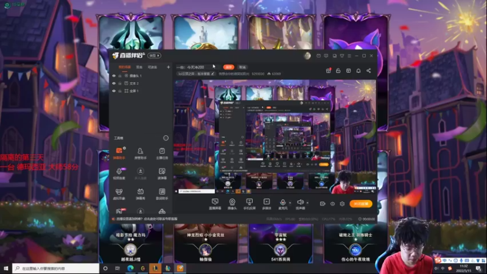Image resolution: width=487 pixels, height=274 pixels.
Task: Open the 视频连麦 video co-stream tool
Action: point(119,174)
